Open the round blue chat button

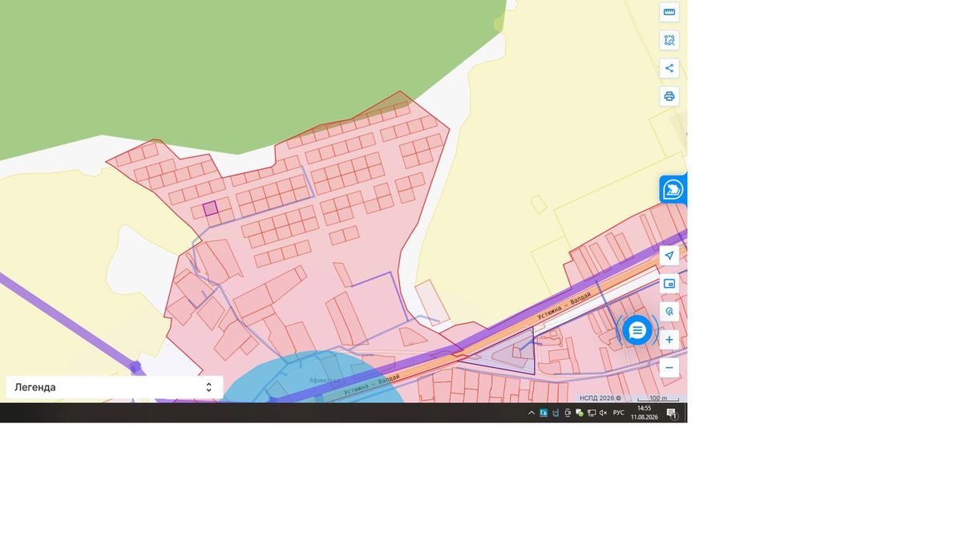pyautogui.click(x=637, y=329)
